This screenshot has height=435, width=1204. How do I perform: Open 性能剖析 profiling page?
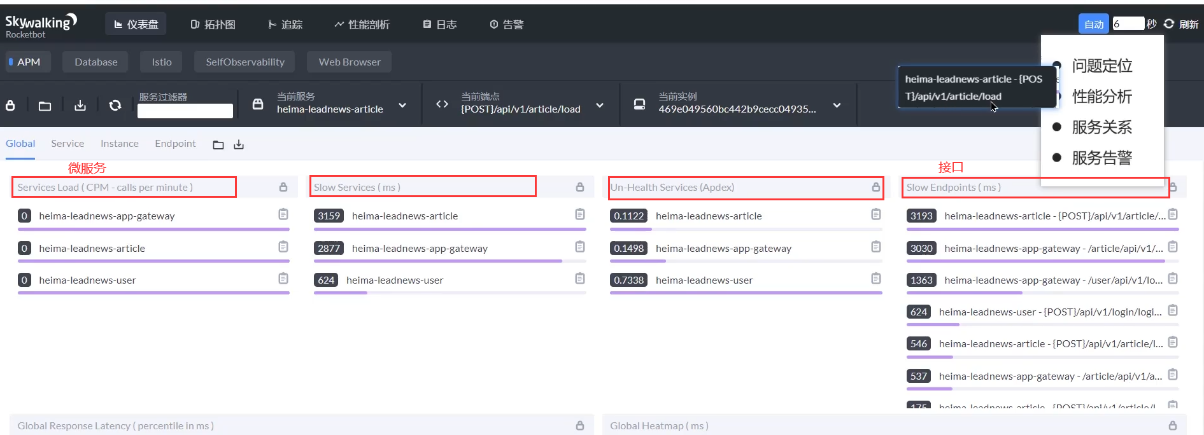point(362,24)
